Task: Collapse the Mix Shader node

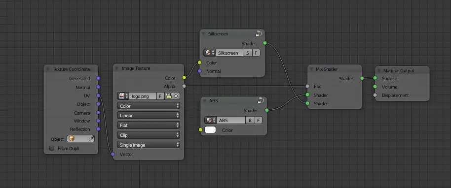Action: [x=311, y=69]
